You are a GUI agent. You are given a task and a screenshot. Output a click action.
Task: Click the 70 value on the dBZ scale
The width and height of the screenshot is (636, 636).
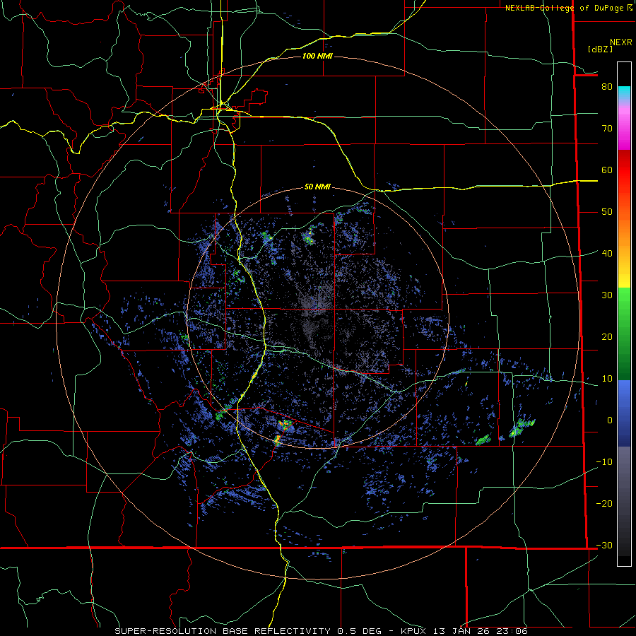[607, 128]
